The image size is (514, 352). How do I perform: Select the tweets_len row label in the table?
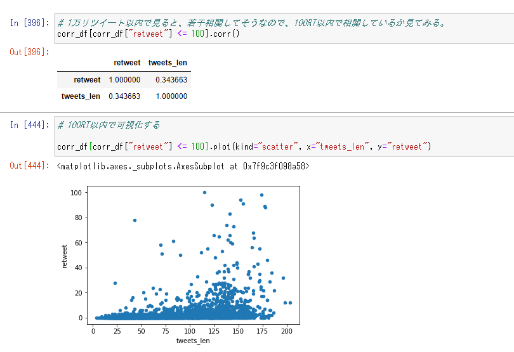tap(81, 96)
